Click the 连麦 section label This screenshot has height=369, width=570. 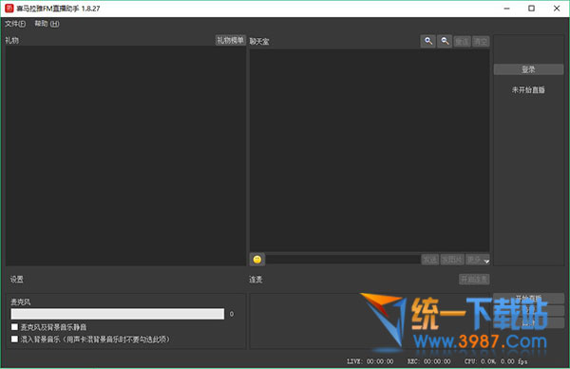(x=256, y=280)
